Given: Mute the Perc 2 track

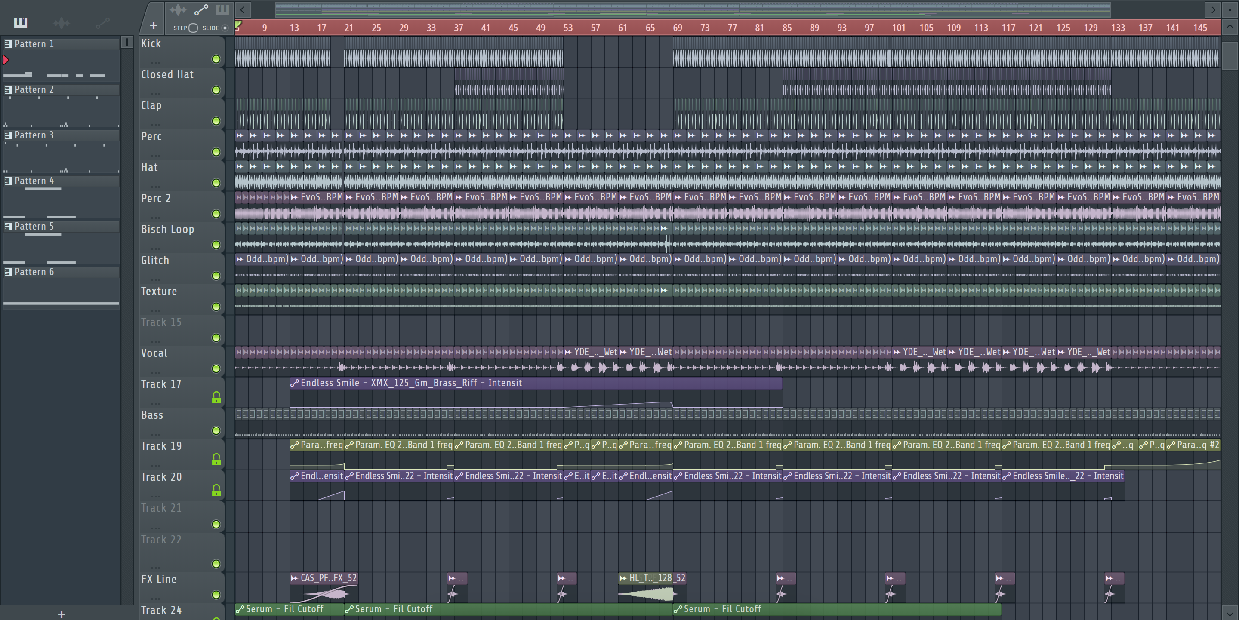Looking at the screenshot, I should pyautogui.click(x=216, y=214).
